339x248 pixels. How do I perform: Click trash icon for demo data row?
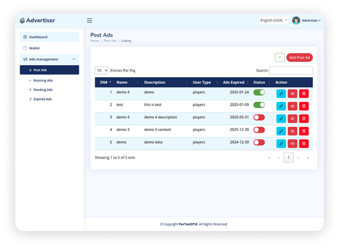pos(304,143)
